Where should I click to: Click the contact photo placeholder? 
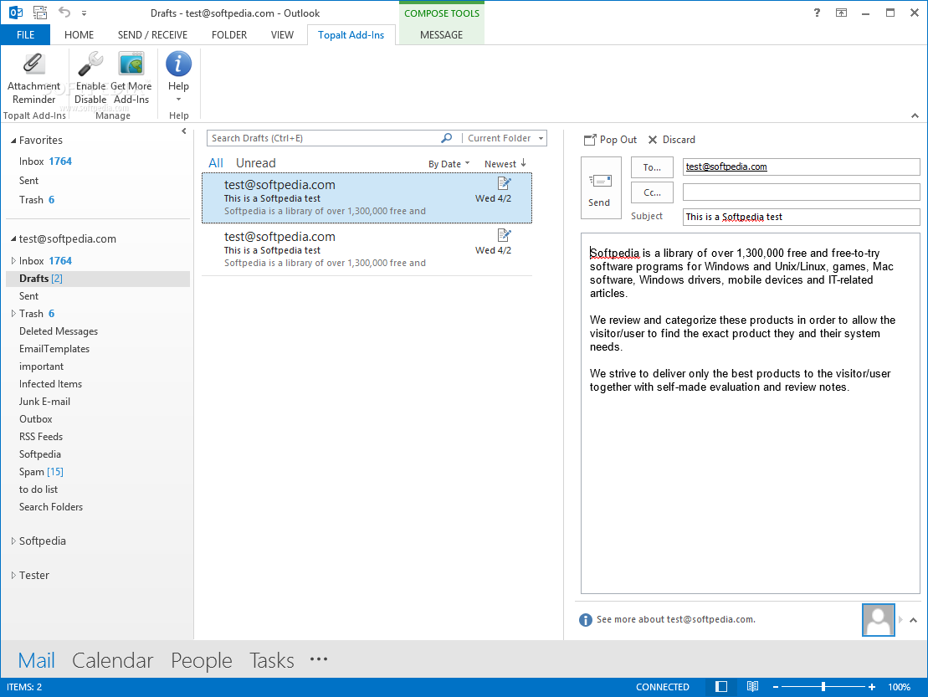pyautogui.click(x=879, y=619)
